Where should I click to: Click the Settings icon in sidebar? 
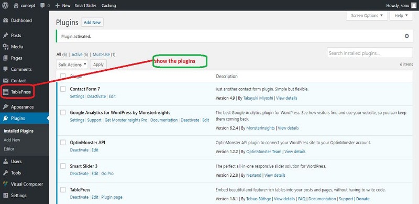coord(6,196)
